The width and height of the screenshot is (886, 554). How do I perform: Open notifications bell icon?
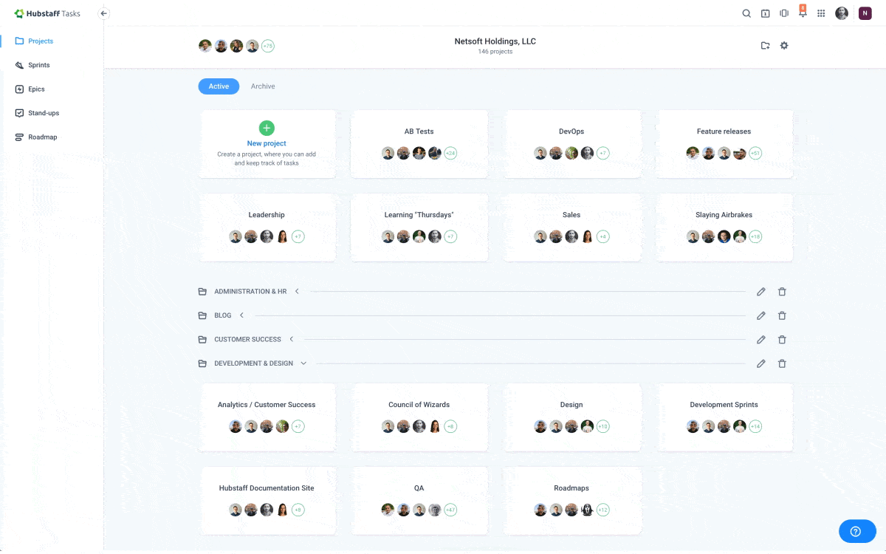(803, 13)
